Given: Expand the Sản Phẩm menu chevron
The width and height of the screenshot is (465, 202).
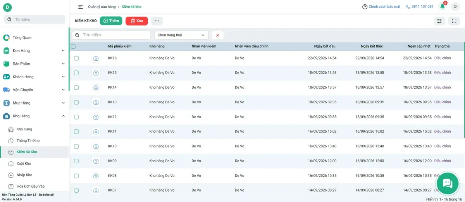Looking at the screenshot, I should 63,64.
